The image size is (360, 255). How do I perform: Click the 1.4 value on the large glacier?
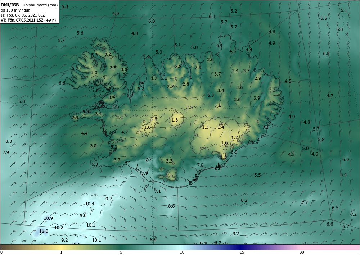[x=221, y=127]
